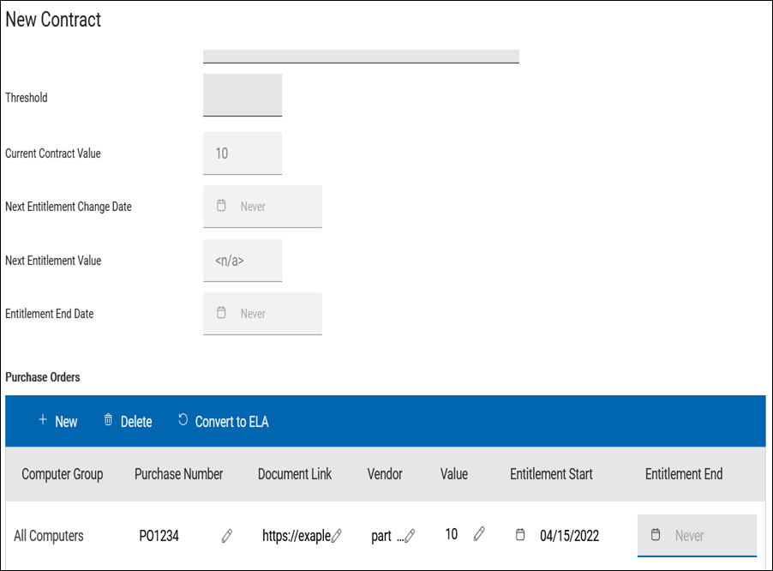This screenshot has width=773, height=571.
Task: Click the Threshold label
Action: pos(26,98)
